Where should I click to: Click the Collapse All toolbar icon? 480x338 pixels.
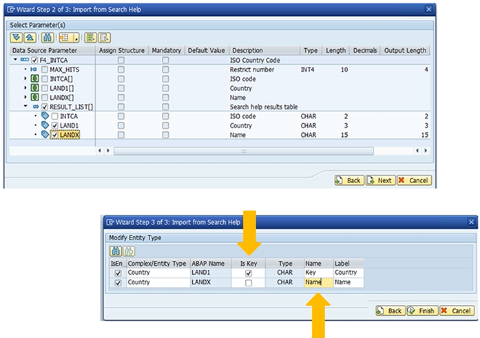[x=31, y=37]
